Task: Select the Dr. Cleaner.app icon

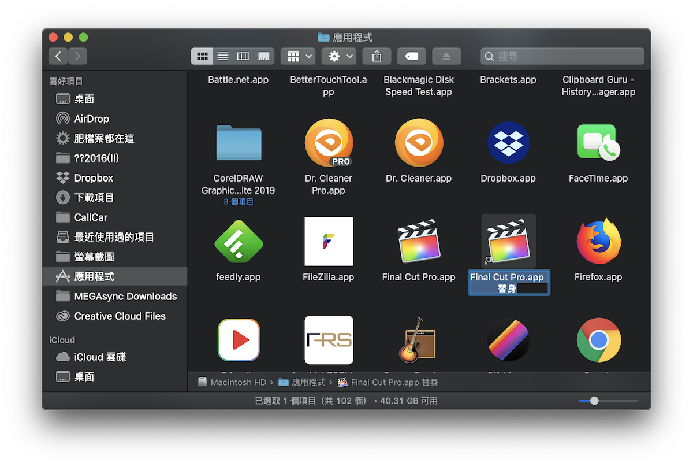Action: pyautogui.click(x=419, y=143)
